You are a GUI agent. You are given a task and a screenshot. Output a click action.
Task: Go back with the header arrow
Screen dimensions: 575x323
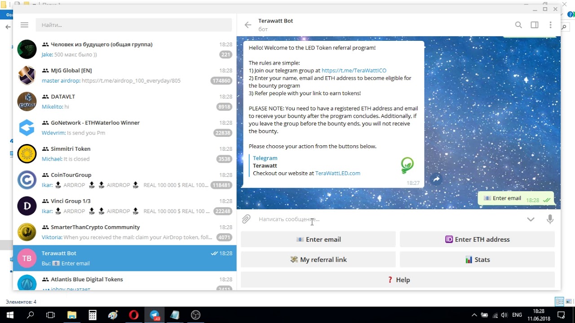[248, 25]
